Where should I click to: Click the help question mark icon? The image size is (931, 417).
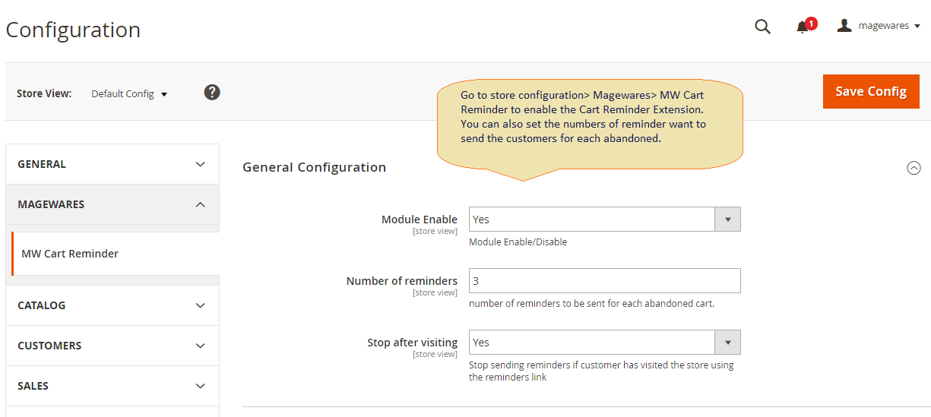point(212,93)
